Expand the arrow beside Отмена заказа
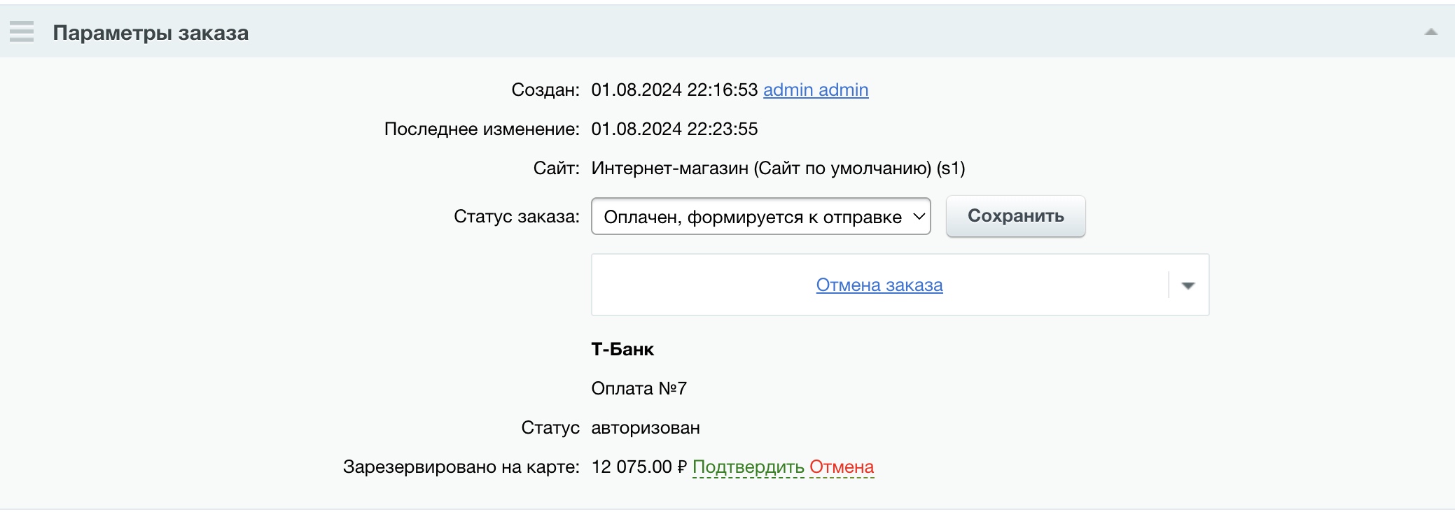 [1188, 285]
